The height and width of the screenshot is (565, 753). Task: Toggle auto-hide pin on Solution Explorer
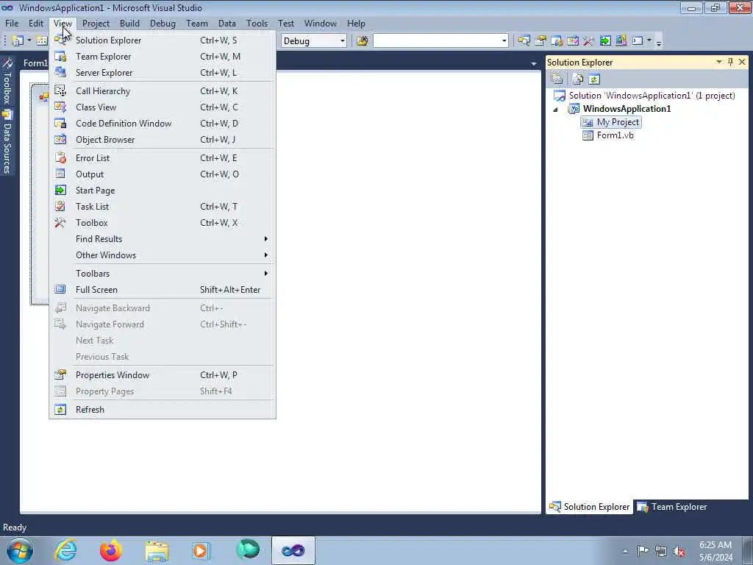coord(730,62)
